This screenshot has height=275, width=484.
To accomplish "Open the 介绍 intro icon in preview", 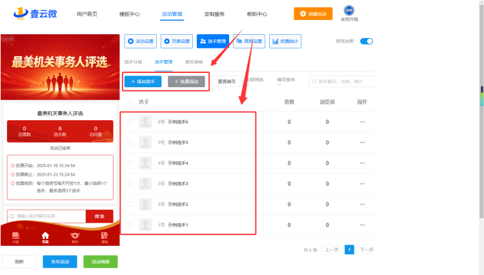I will pyautogui.click(x=15, y=238).
